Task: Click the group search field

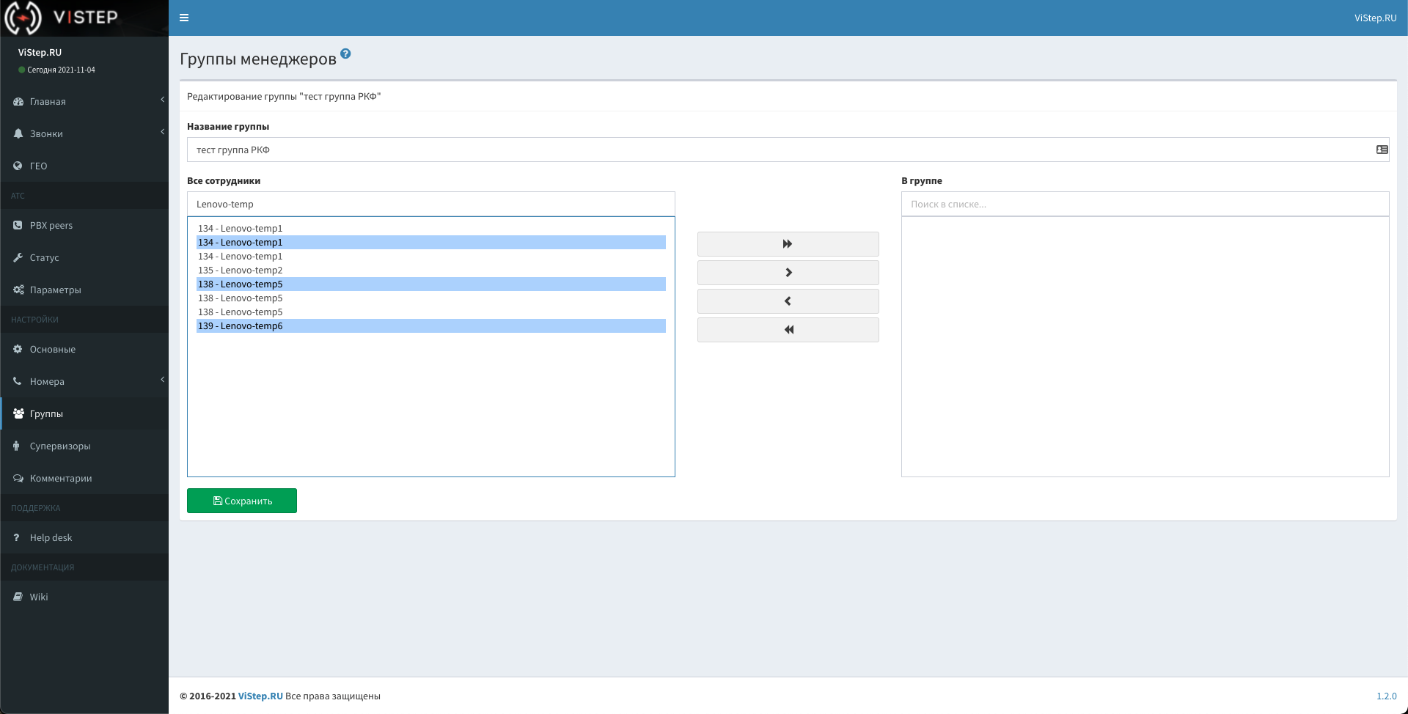Action: pos(1144,205)
